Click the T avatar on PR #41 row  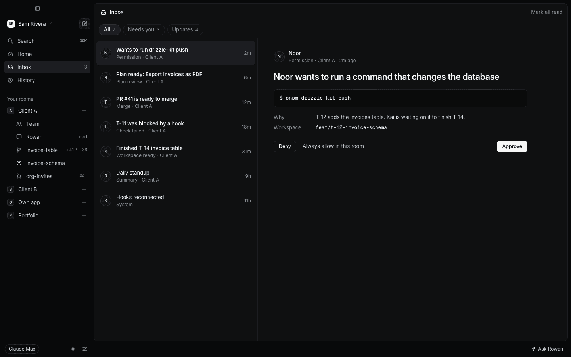106,102
